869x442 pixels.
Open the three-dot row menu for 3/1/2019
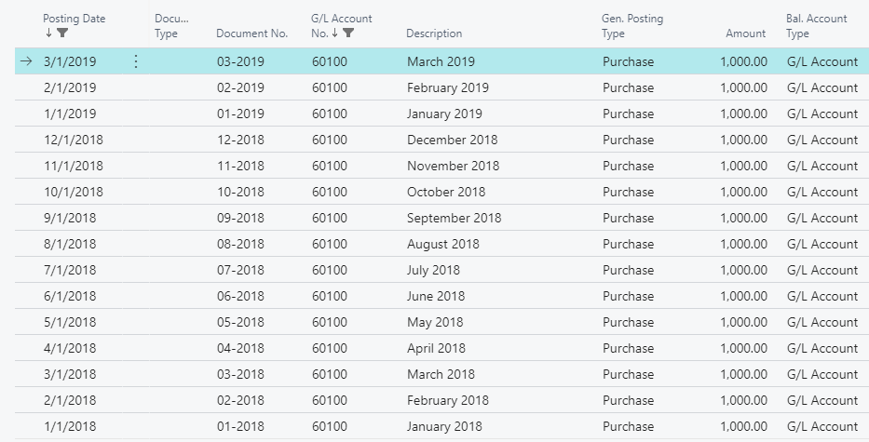point(136,61)
